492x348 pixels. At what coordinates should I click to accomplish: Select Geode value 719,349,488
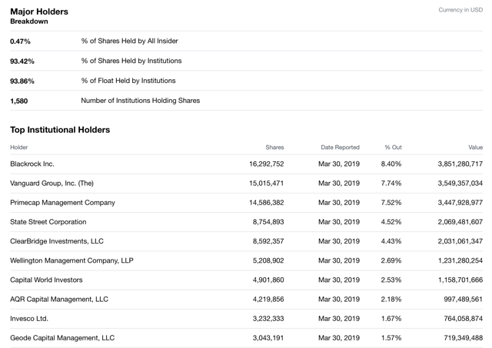[x=463, y=338]
